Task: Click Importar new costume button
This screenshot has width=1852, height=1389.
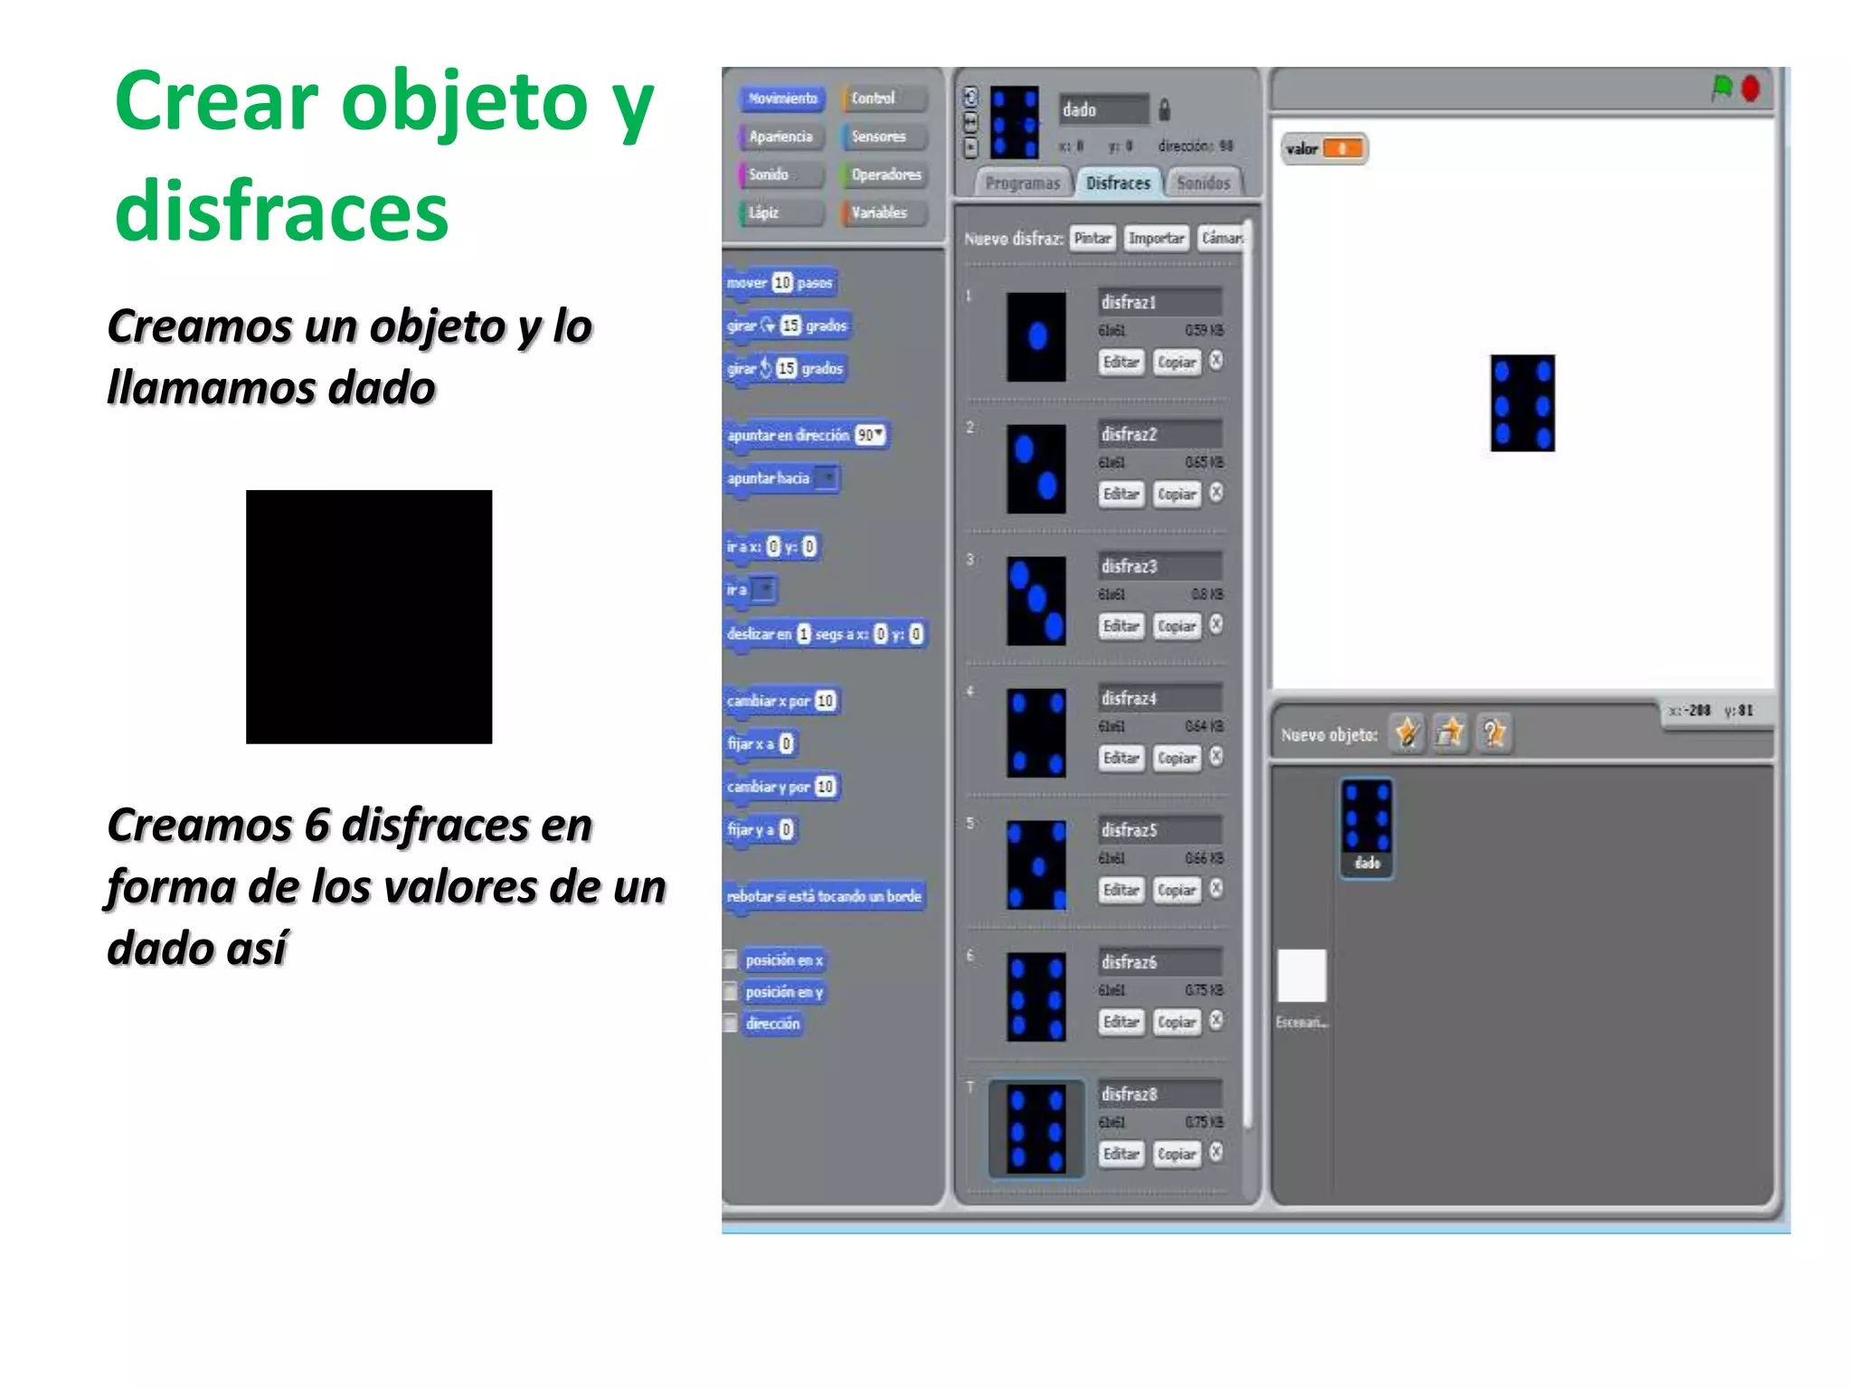Action: point(1157,238)
